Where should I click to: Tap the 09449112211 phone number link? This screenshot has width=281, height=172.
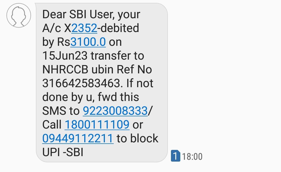78,138
